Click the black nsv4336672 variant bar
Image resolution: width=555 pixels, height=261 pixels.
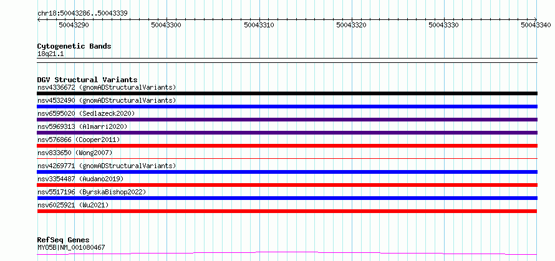pyautogui.click(x=287, y=93)
